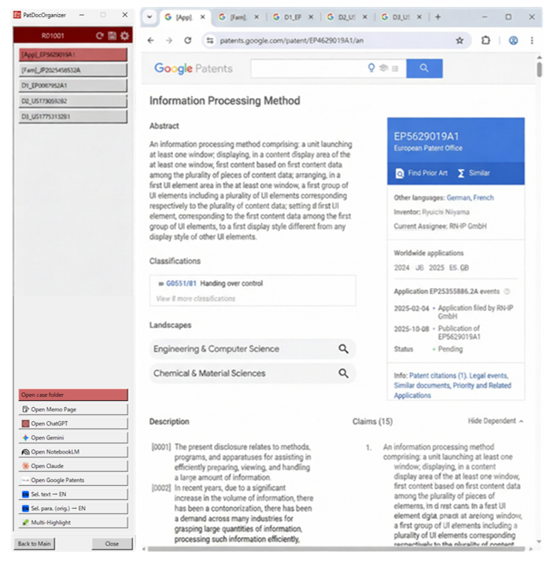Viewport: 550px width, 566px height.
Task: Close the [Fam] browser tab
Action: (x=257, y=17)
